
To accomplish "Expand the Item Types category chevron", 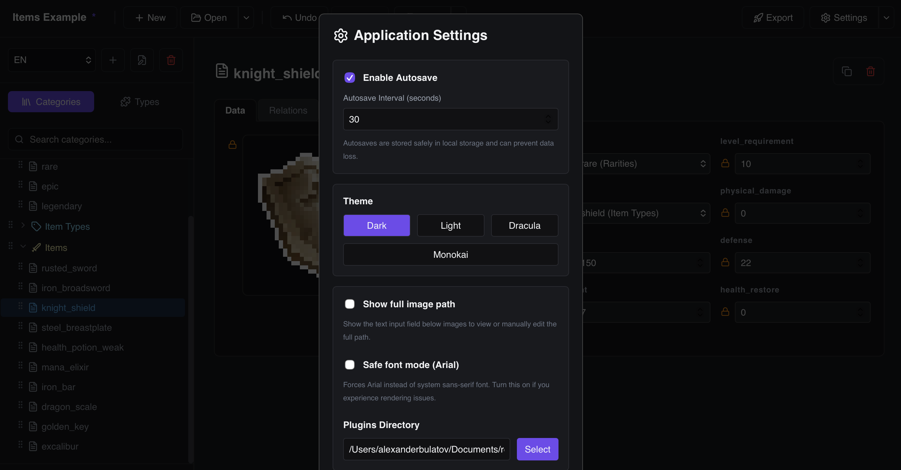I will click(x=23, y=225).
